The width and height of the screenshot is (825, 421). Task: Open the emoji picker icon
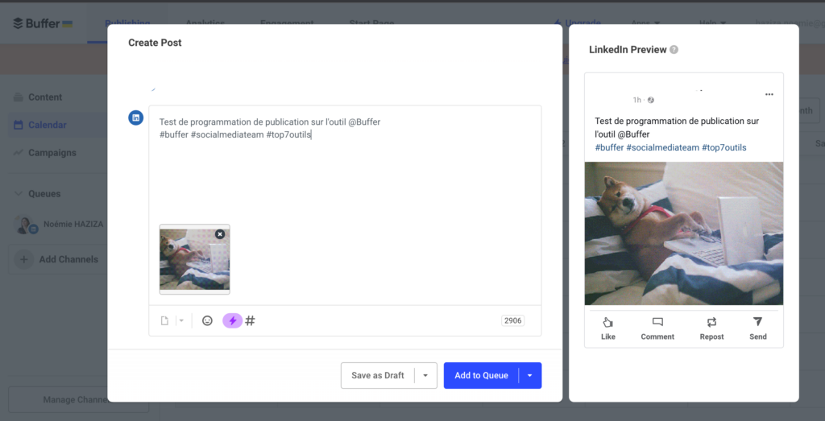[x=207, y=320]
